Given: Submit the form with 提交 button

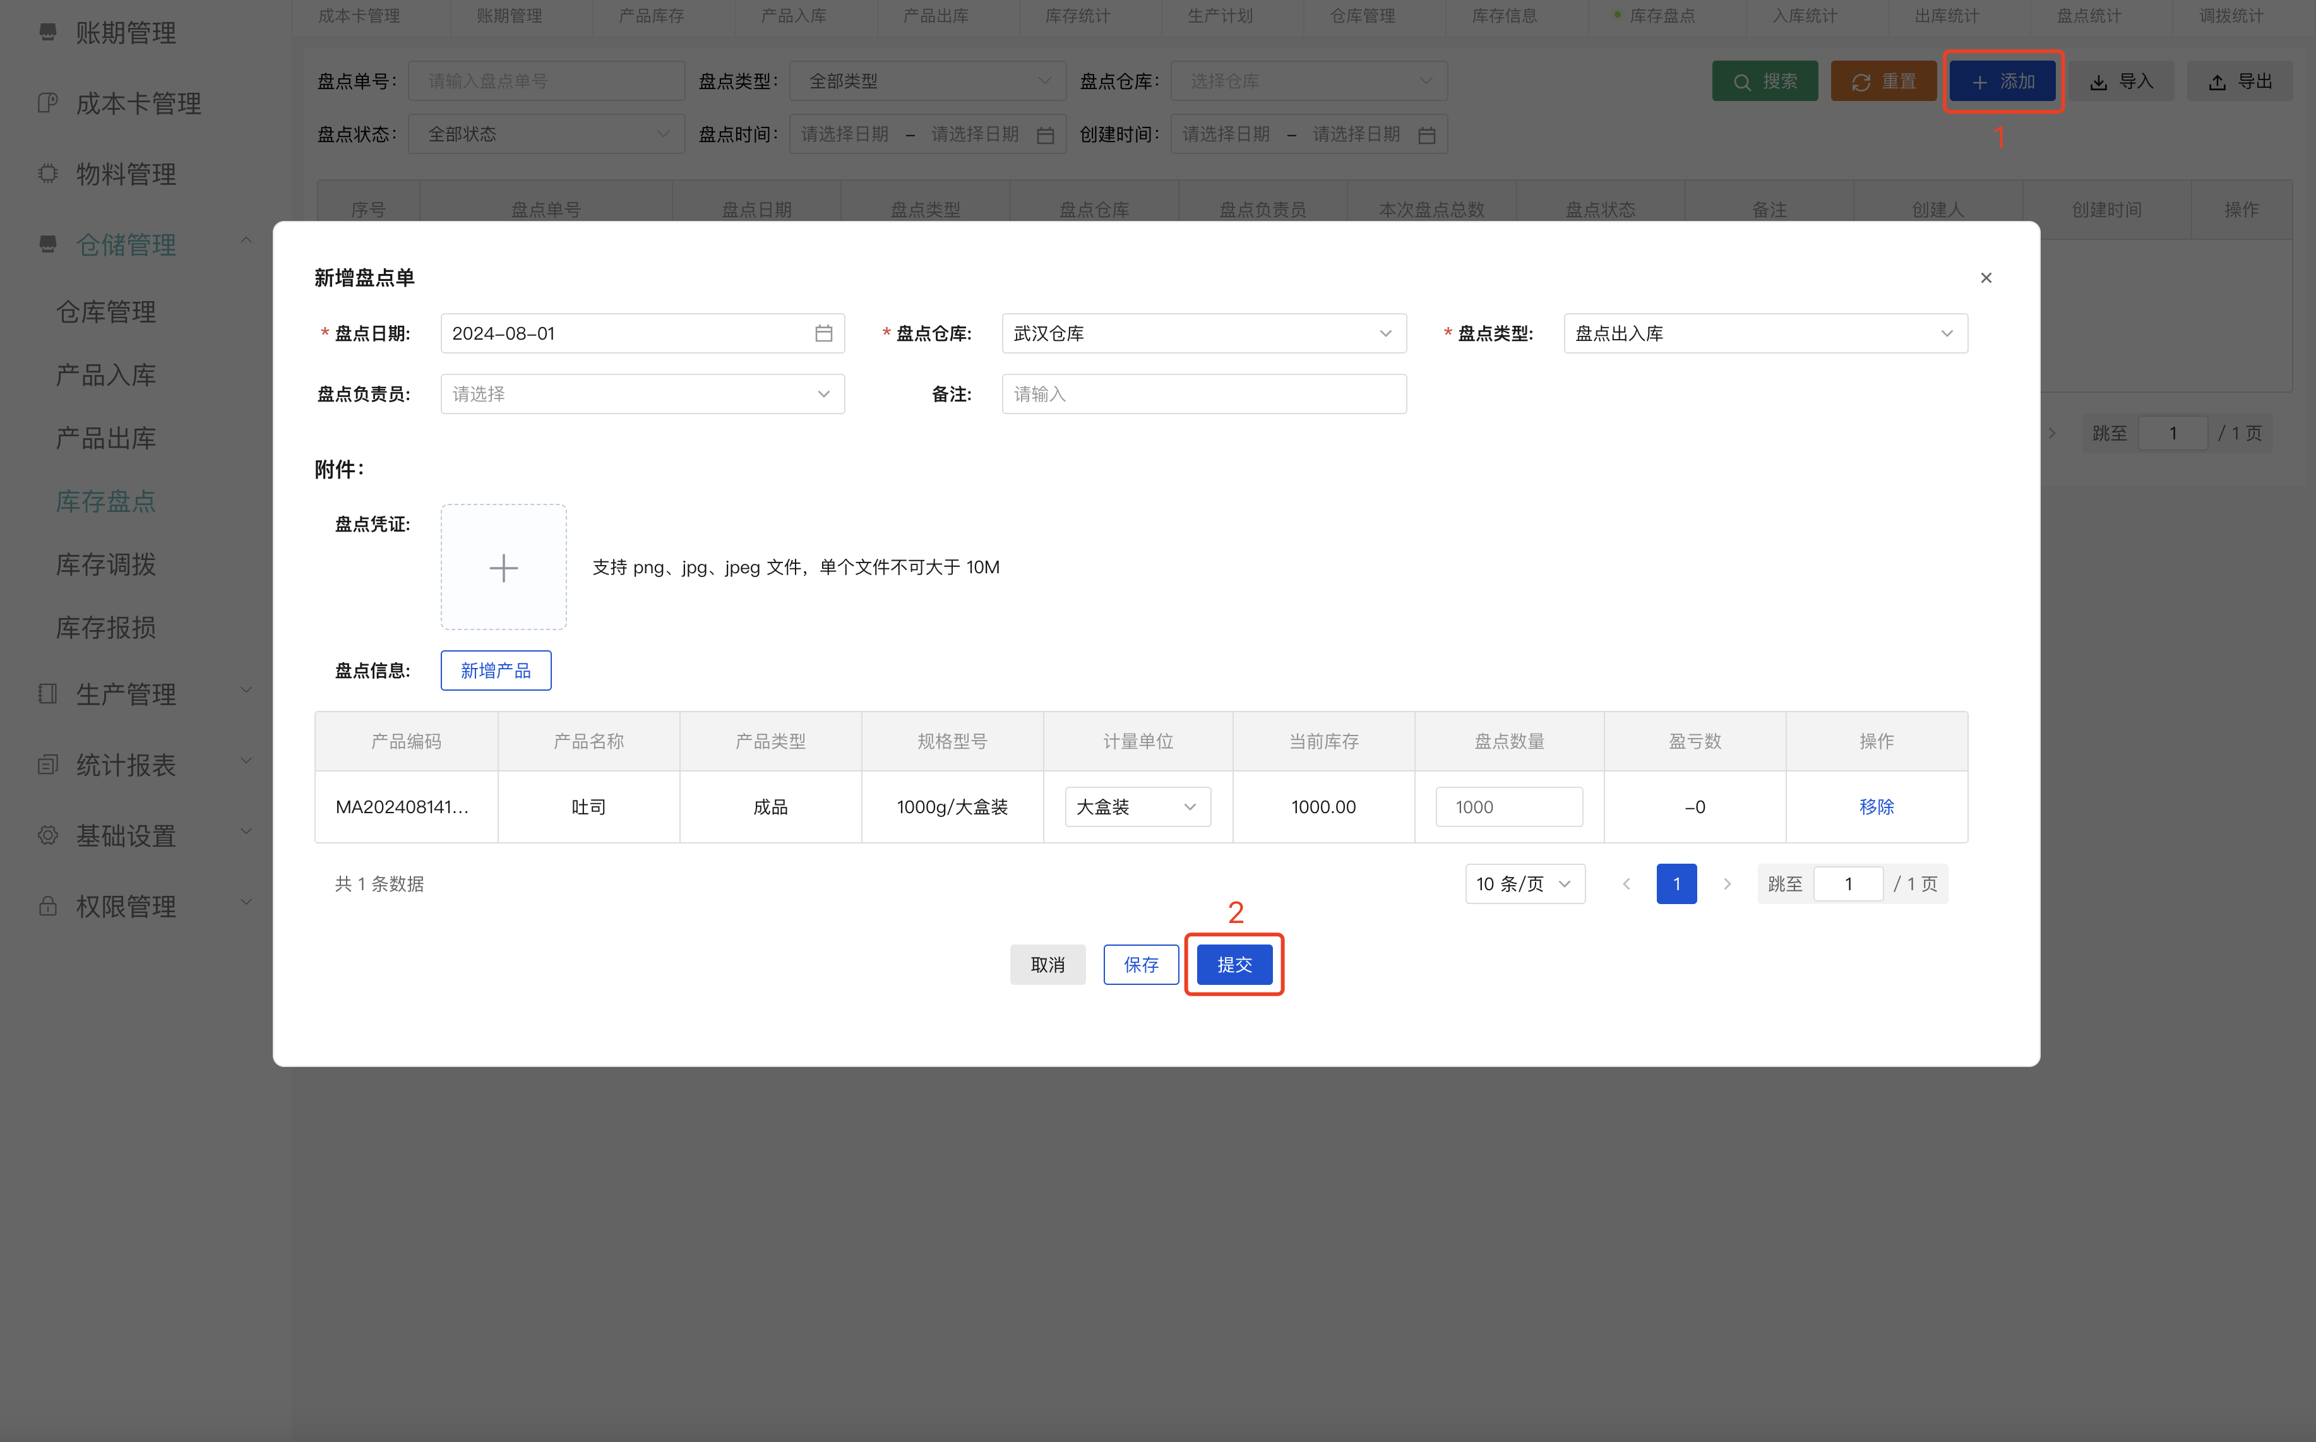Looking at the screenshot, I should [1234, 964].
